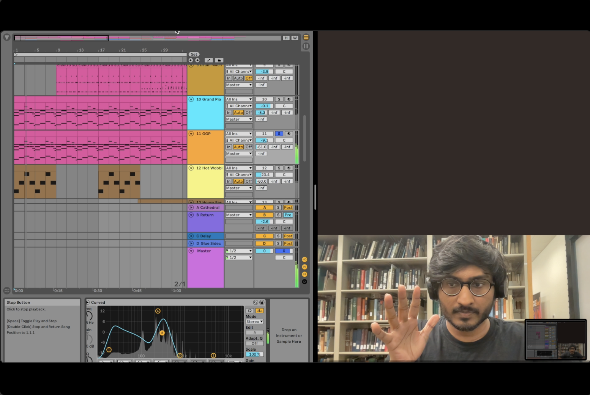This screenshot has width=590, height=395.
Task: Select EQ filter band point 4 in display
Action: click(x=158, y=311)
